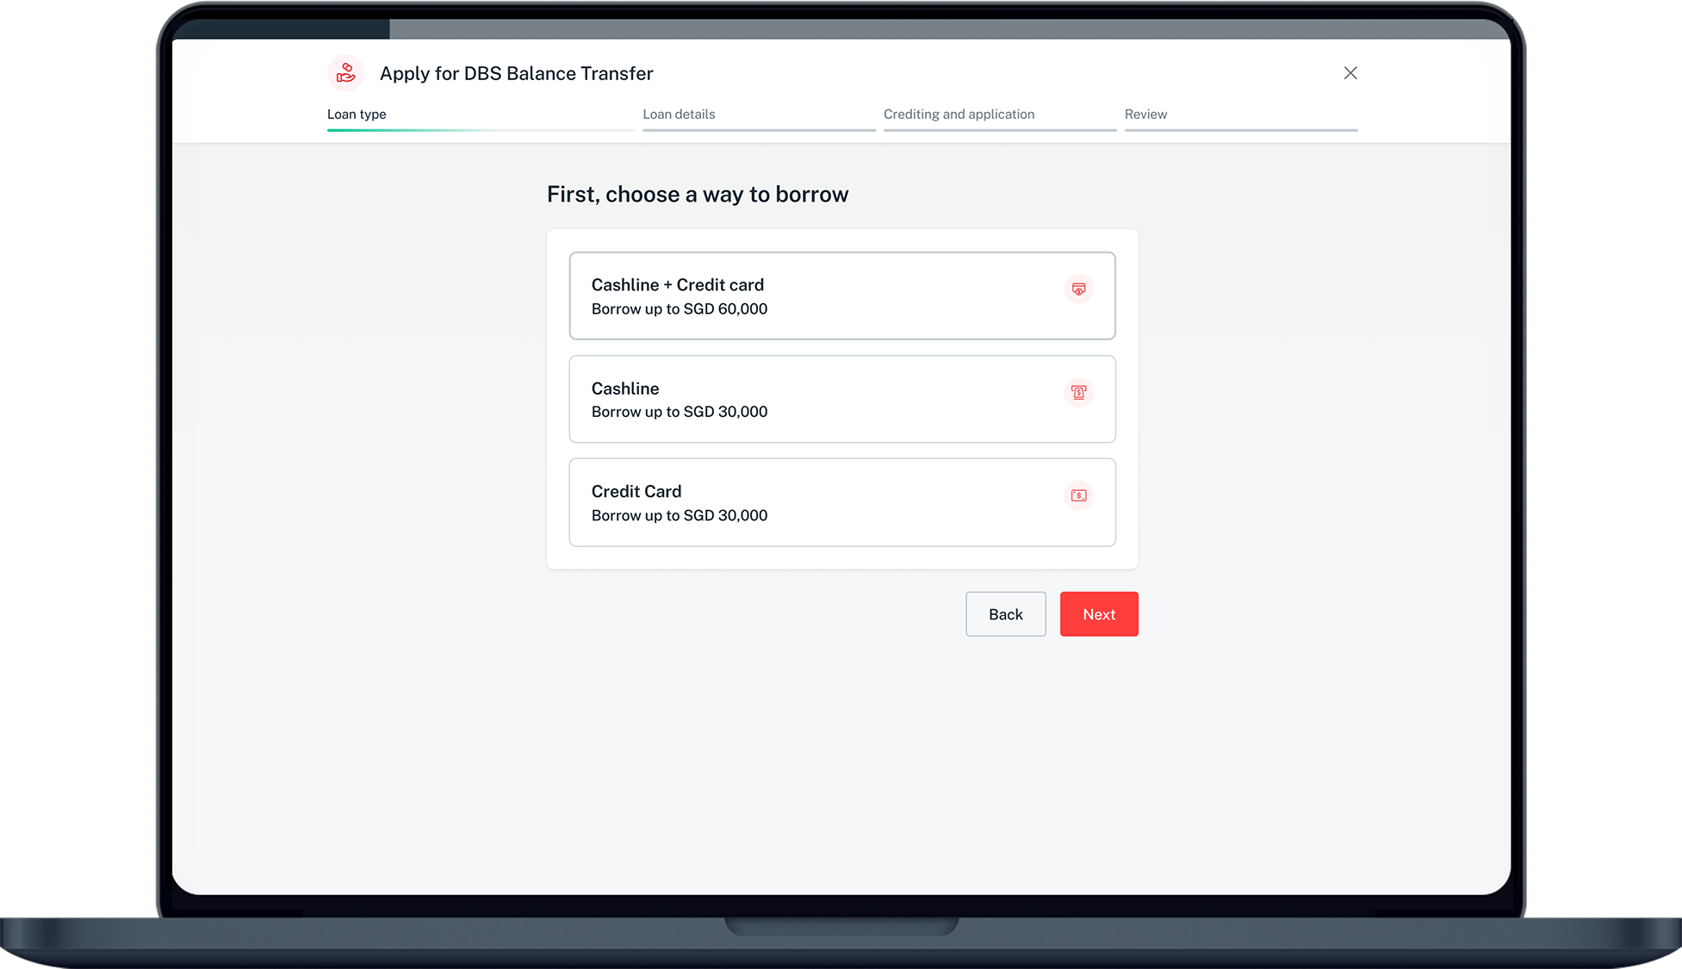Choose the Cashline SGD 30,000 option
Viewport: 1682px width, 969px height.
pyautogui.click(x=841, y=399)
